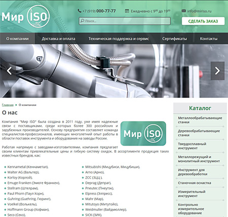The width and height of the screenshot is (228, 217).
Task: Open Инструмент для деревообработки catalog category
Action: (x=193, y=172)
